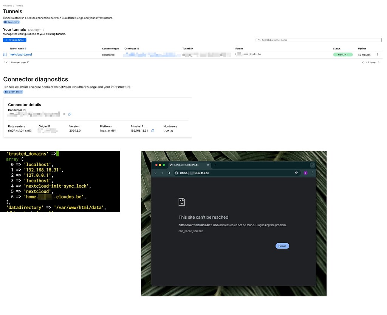This screenshot has width=387, height=315.
Task: Click the browser Forward arrow
Action: coord(162,173)
